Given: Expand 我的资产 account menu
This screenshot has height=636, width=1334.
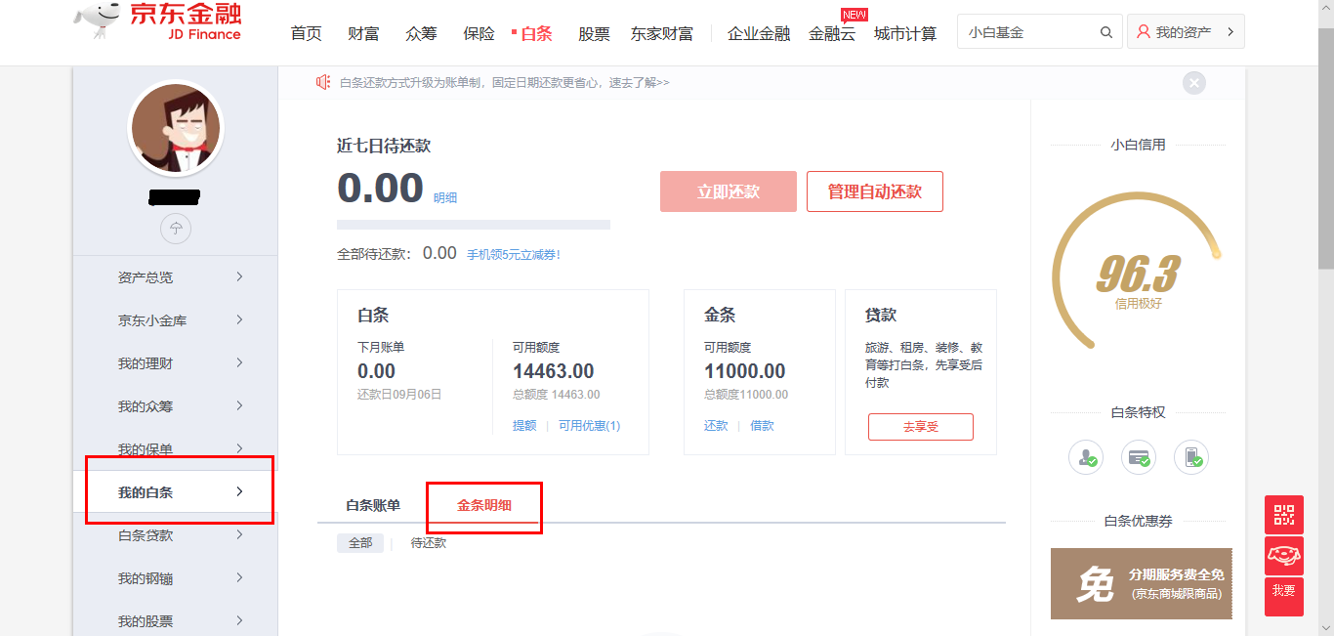Looking at the screenshot, I should point(1186,32).
